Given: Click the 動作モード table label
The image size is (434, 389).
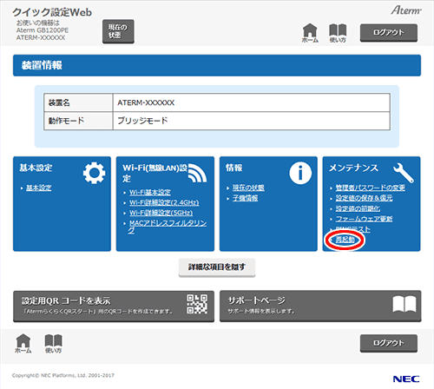Looking at the screenshot, I should (66, 121).
